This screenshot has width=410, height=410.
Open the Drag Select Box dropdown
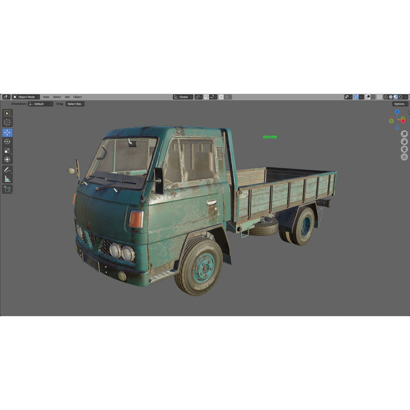point(75,104)
